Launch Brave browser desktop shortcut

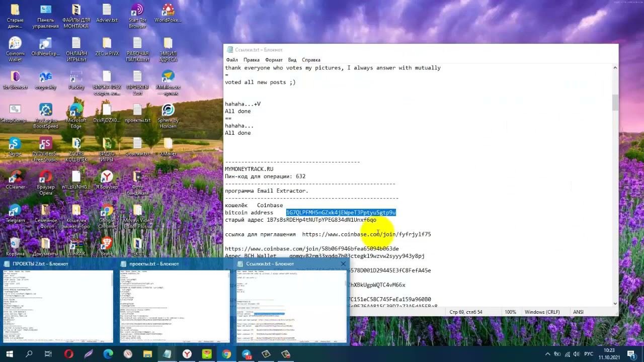tap(107, 246)
